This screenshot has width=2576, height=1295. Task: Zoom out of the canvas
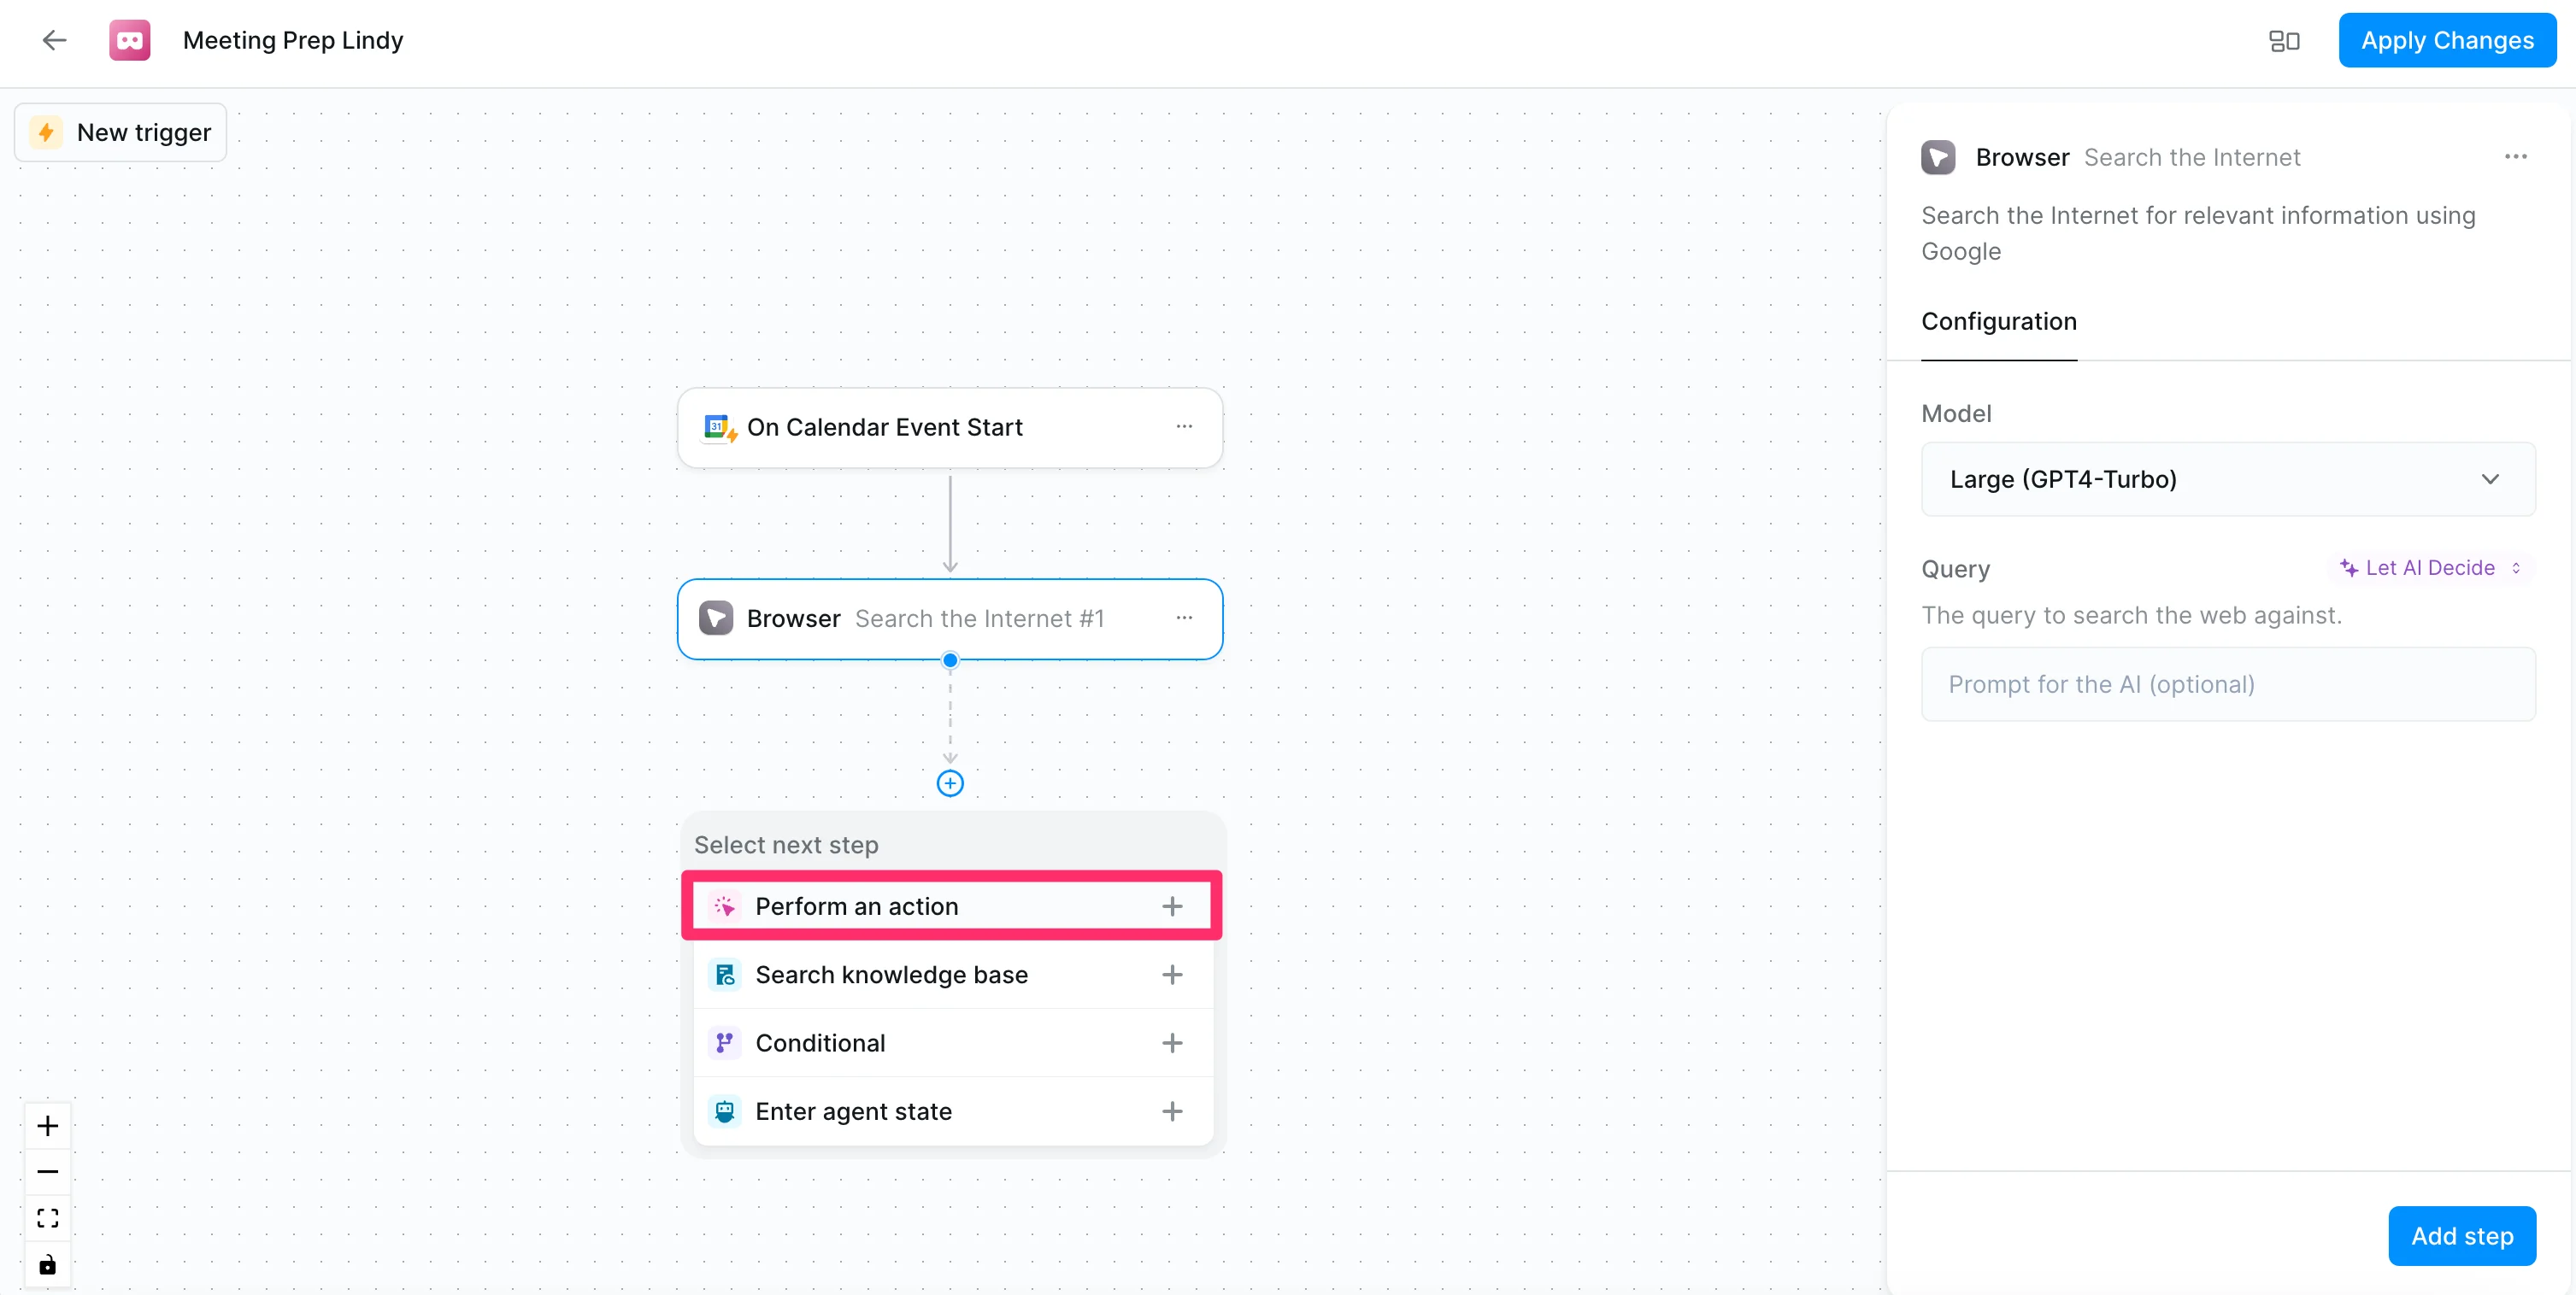coord(47,1172)
